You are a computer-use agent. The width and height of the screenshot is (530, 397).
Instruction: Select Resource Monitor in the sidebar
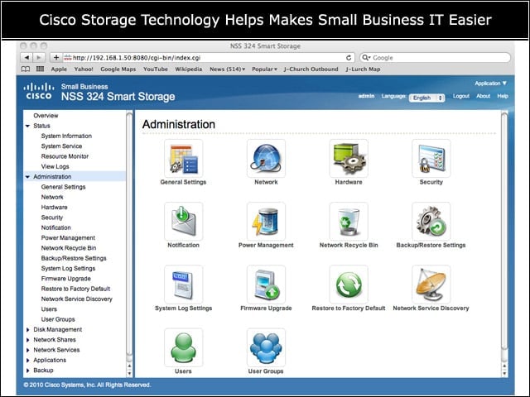pos(65,156)
